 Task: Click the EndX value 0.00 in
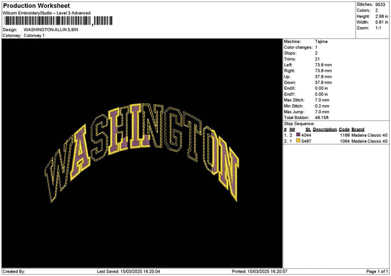(321, 89)
